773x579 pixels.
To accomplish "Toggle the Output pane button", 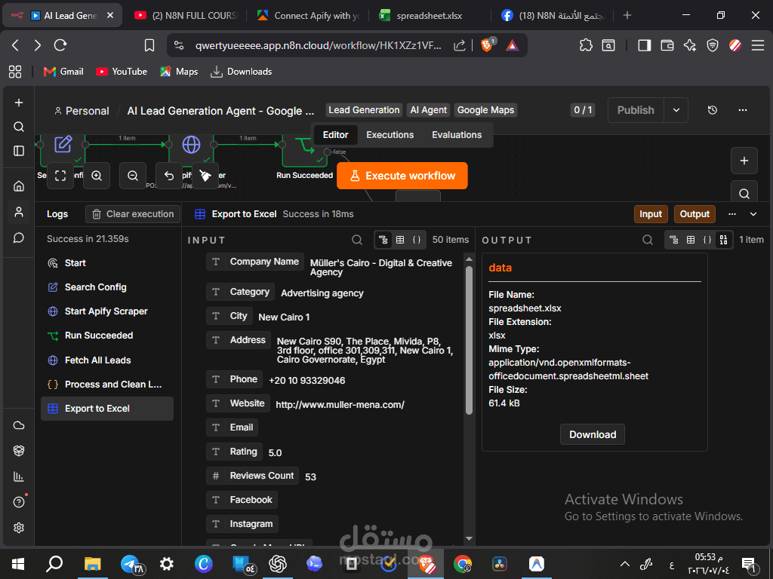I will click(694, 214).
